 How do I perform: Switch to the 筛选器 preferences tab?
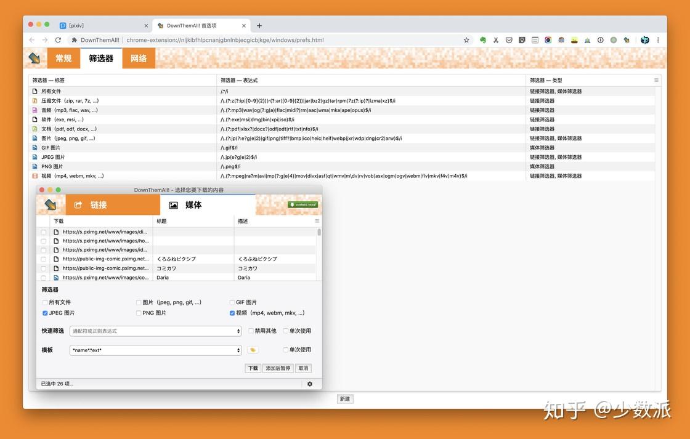[101, 58]
